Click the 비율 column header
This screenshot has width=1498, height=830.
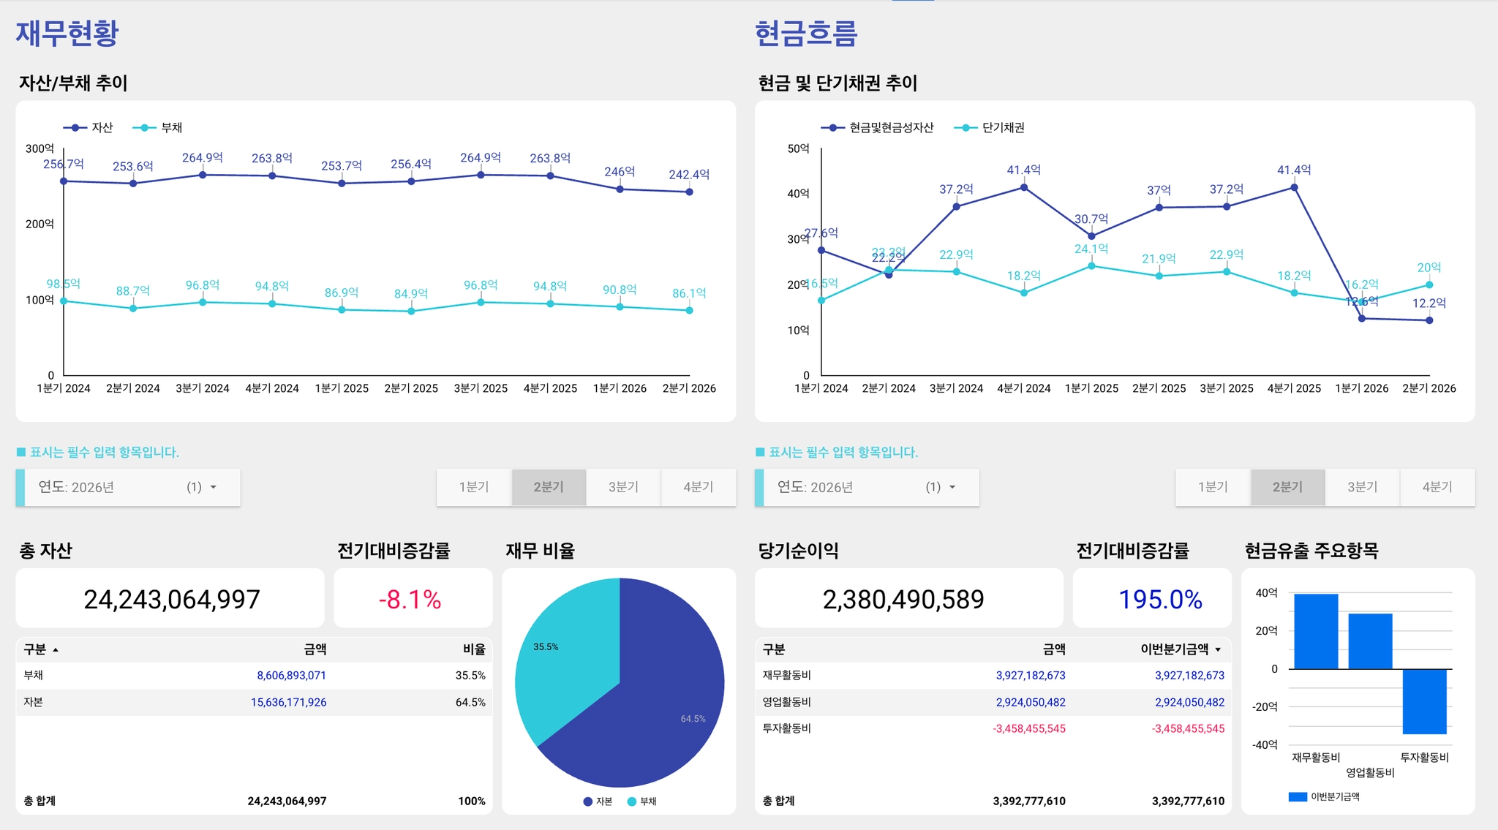(474, 649)
